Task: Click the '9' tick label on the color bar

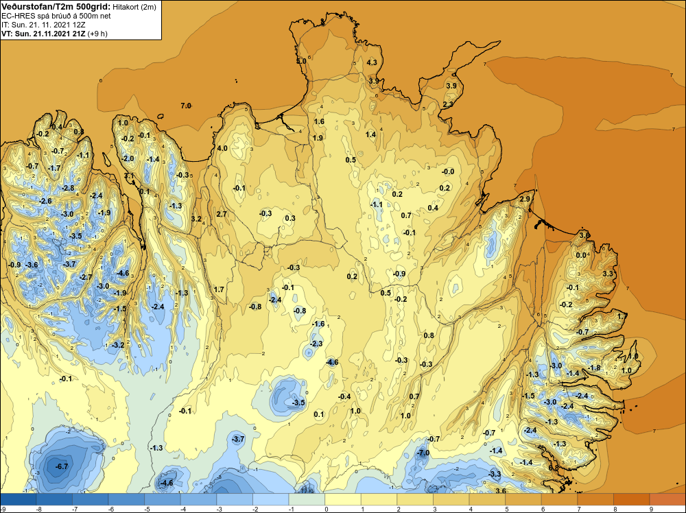Action: coord(651,509)
